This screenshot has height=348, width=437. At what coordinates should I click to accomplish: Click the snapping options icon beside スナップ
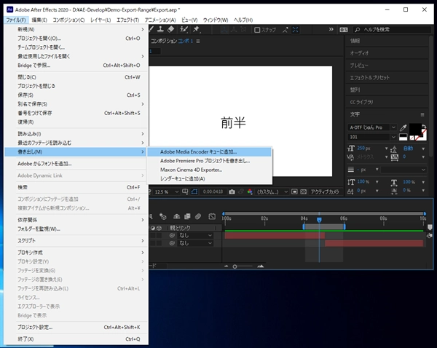(x=285, y=30)
